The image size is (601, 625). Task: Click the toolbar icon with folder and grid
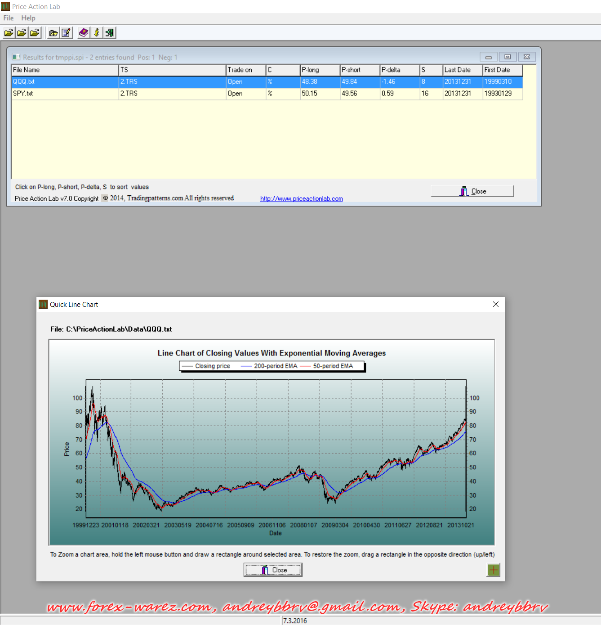click(x=53, y=33)
